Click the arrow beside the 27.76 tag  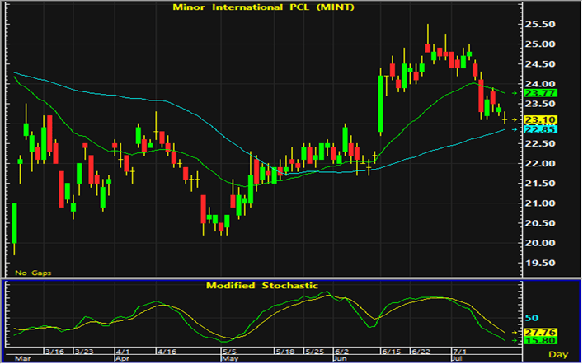point(515,333)
